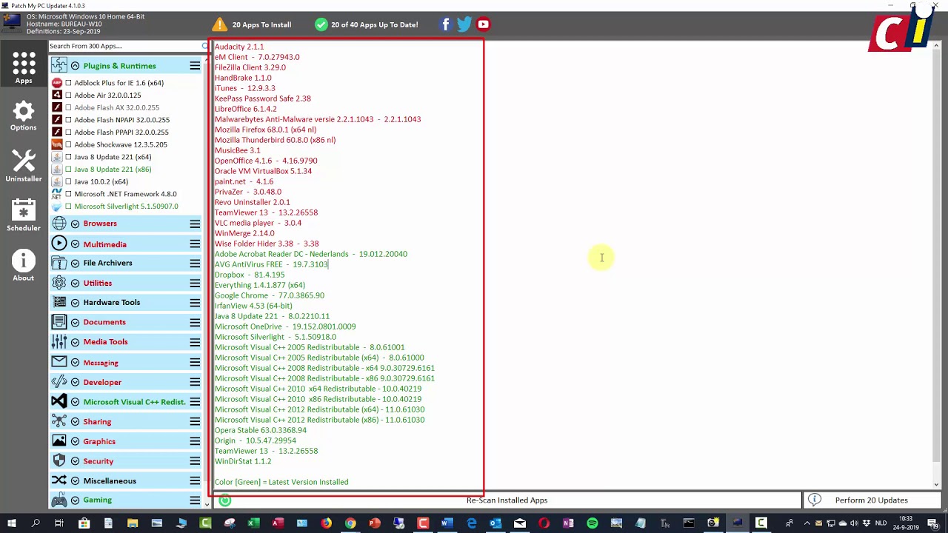Open the Options gear section
948x533 pixels.
[x=24, y=116]
